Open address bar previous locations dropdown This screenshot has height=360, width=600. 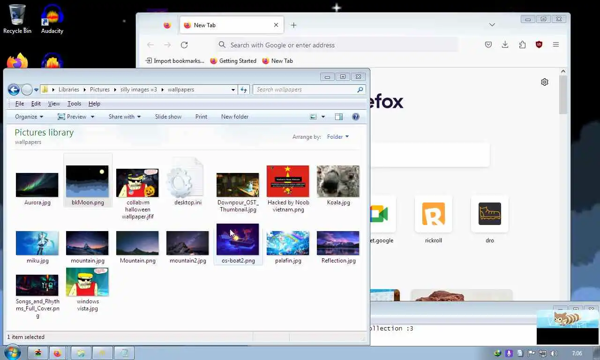233,90
